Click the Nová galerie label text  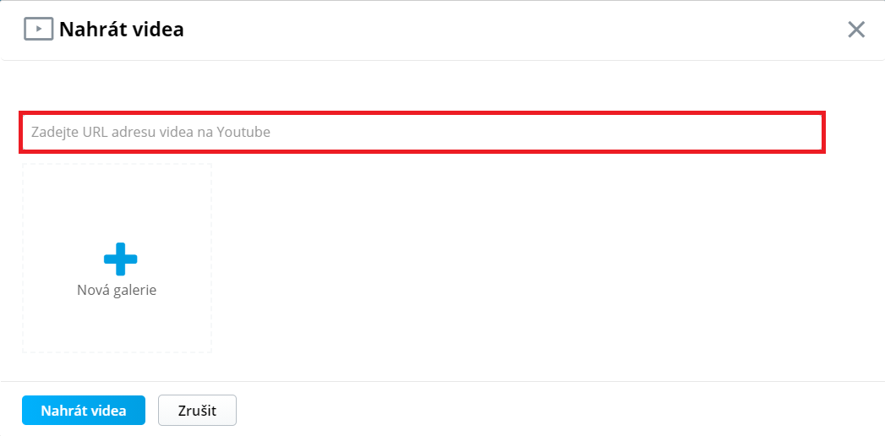117,291
